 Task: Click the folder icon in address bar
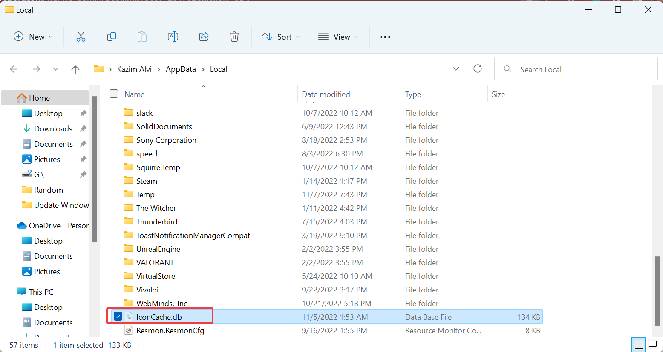pyautogui.click(x=99, y=69)
